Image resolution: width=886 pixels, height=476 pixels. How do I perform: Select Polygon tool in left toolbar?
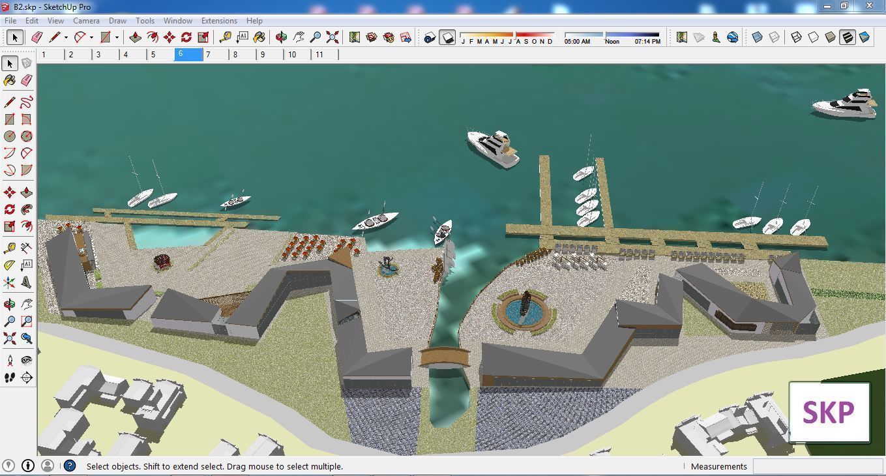coord(27,136)
